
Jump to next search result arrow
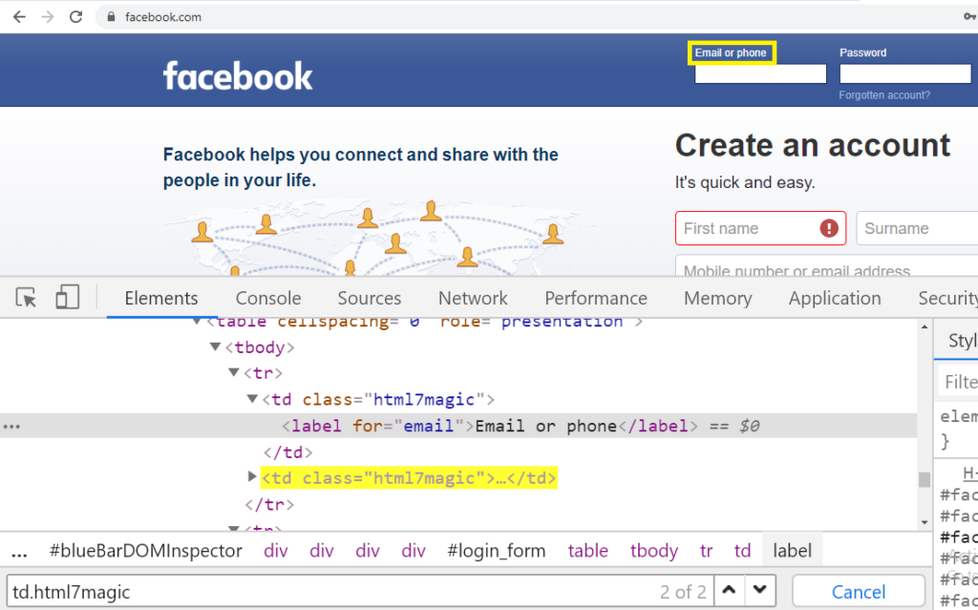(759, 590)
